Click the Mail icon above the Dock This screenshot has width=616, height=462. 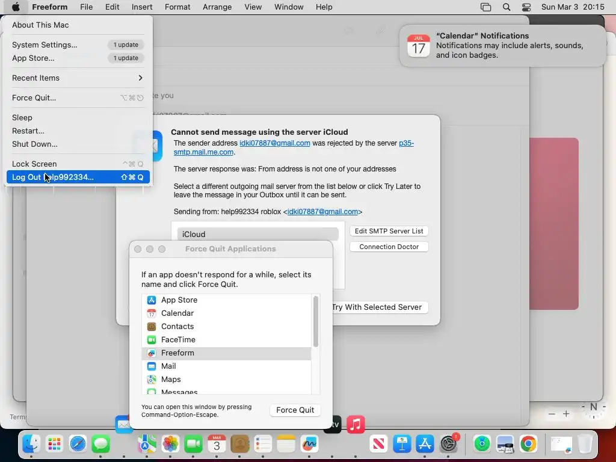point(123,424)
